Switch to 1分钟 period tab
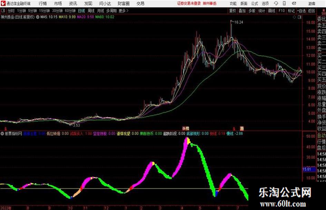This screenshot has height=210, width=326. pos(21,11)
